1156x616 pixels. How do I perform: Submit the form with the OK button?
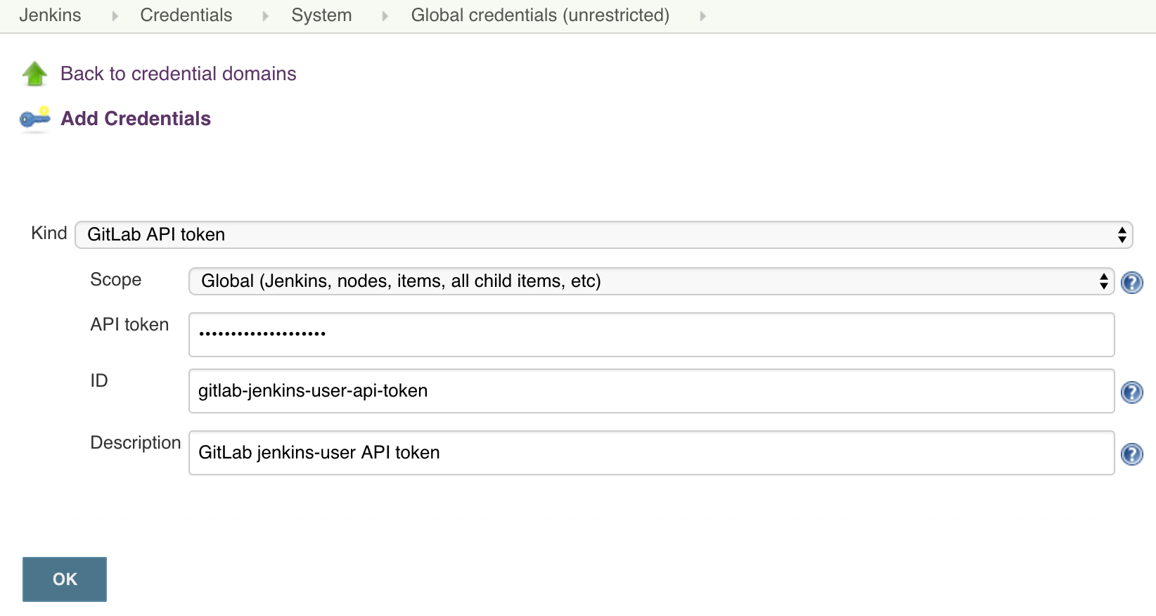coord(65,579)
